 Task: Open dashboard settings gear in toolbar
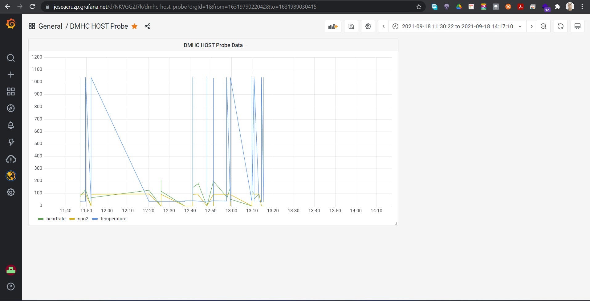[368, 26]
